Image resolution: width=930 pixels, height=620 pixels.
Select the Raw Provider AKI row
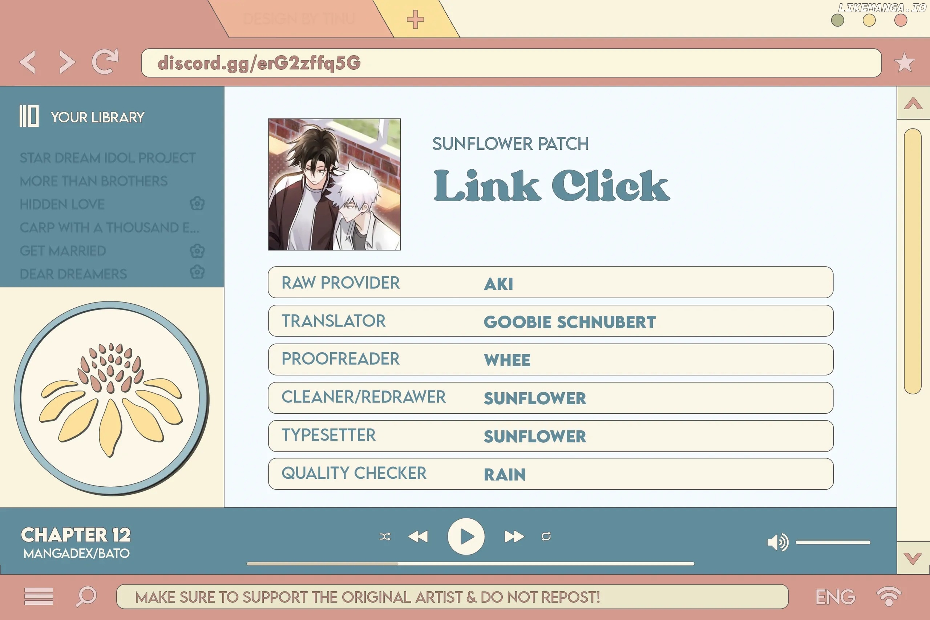point(550,282)
